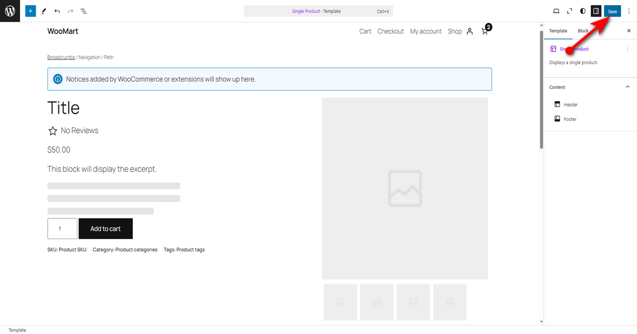Select the SKU: Product SKU text
The height and width of the screenshot is (334, 637).
tap(67, 250)
